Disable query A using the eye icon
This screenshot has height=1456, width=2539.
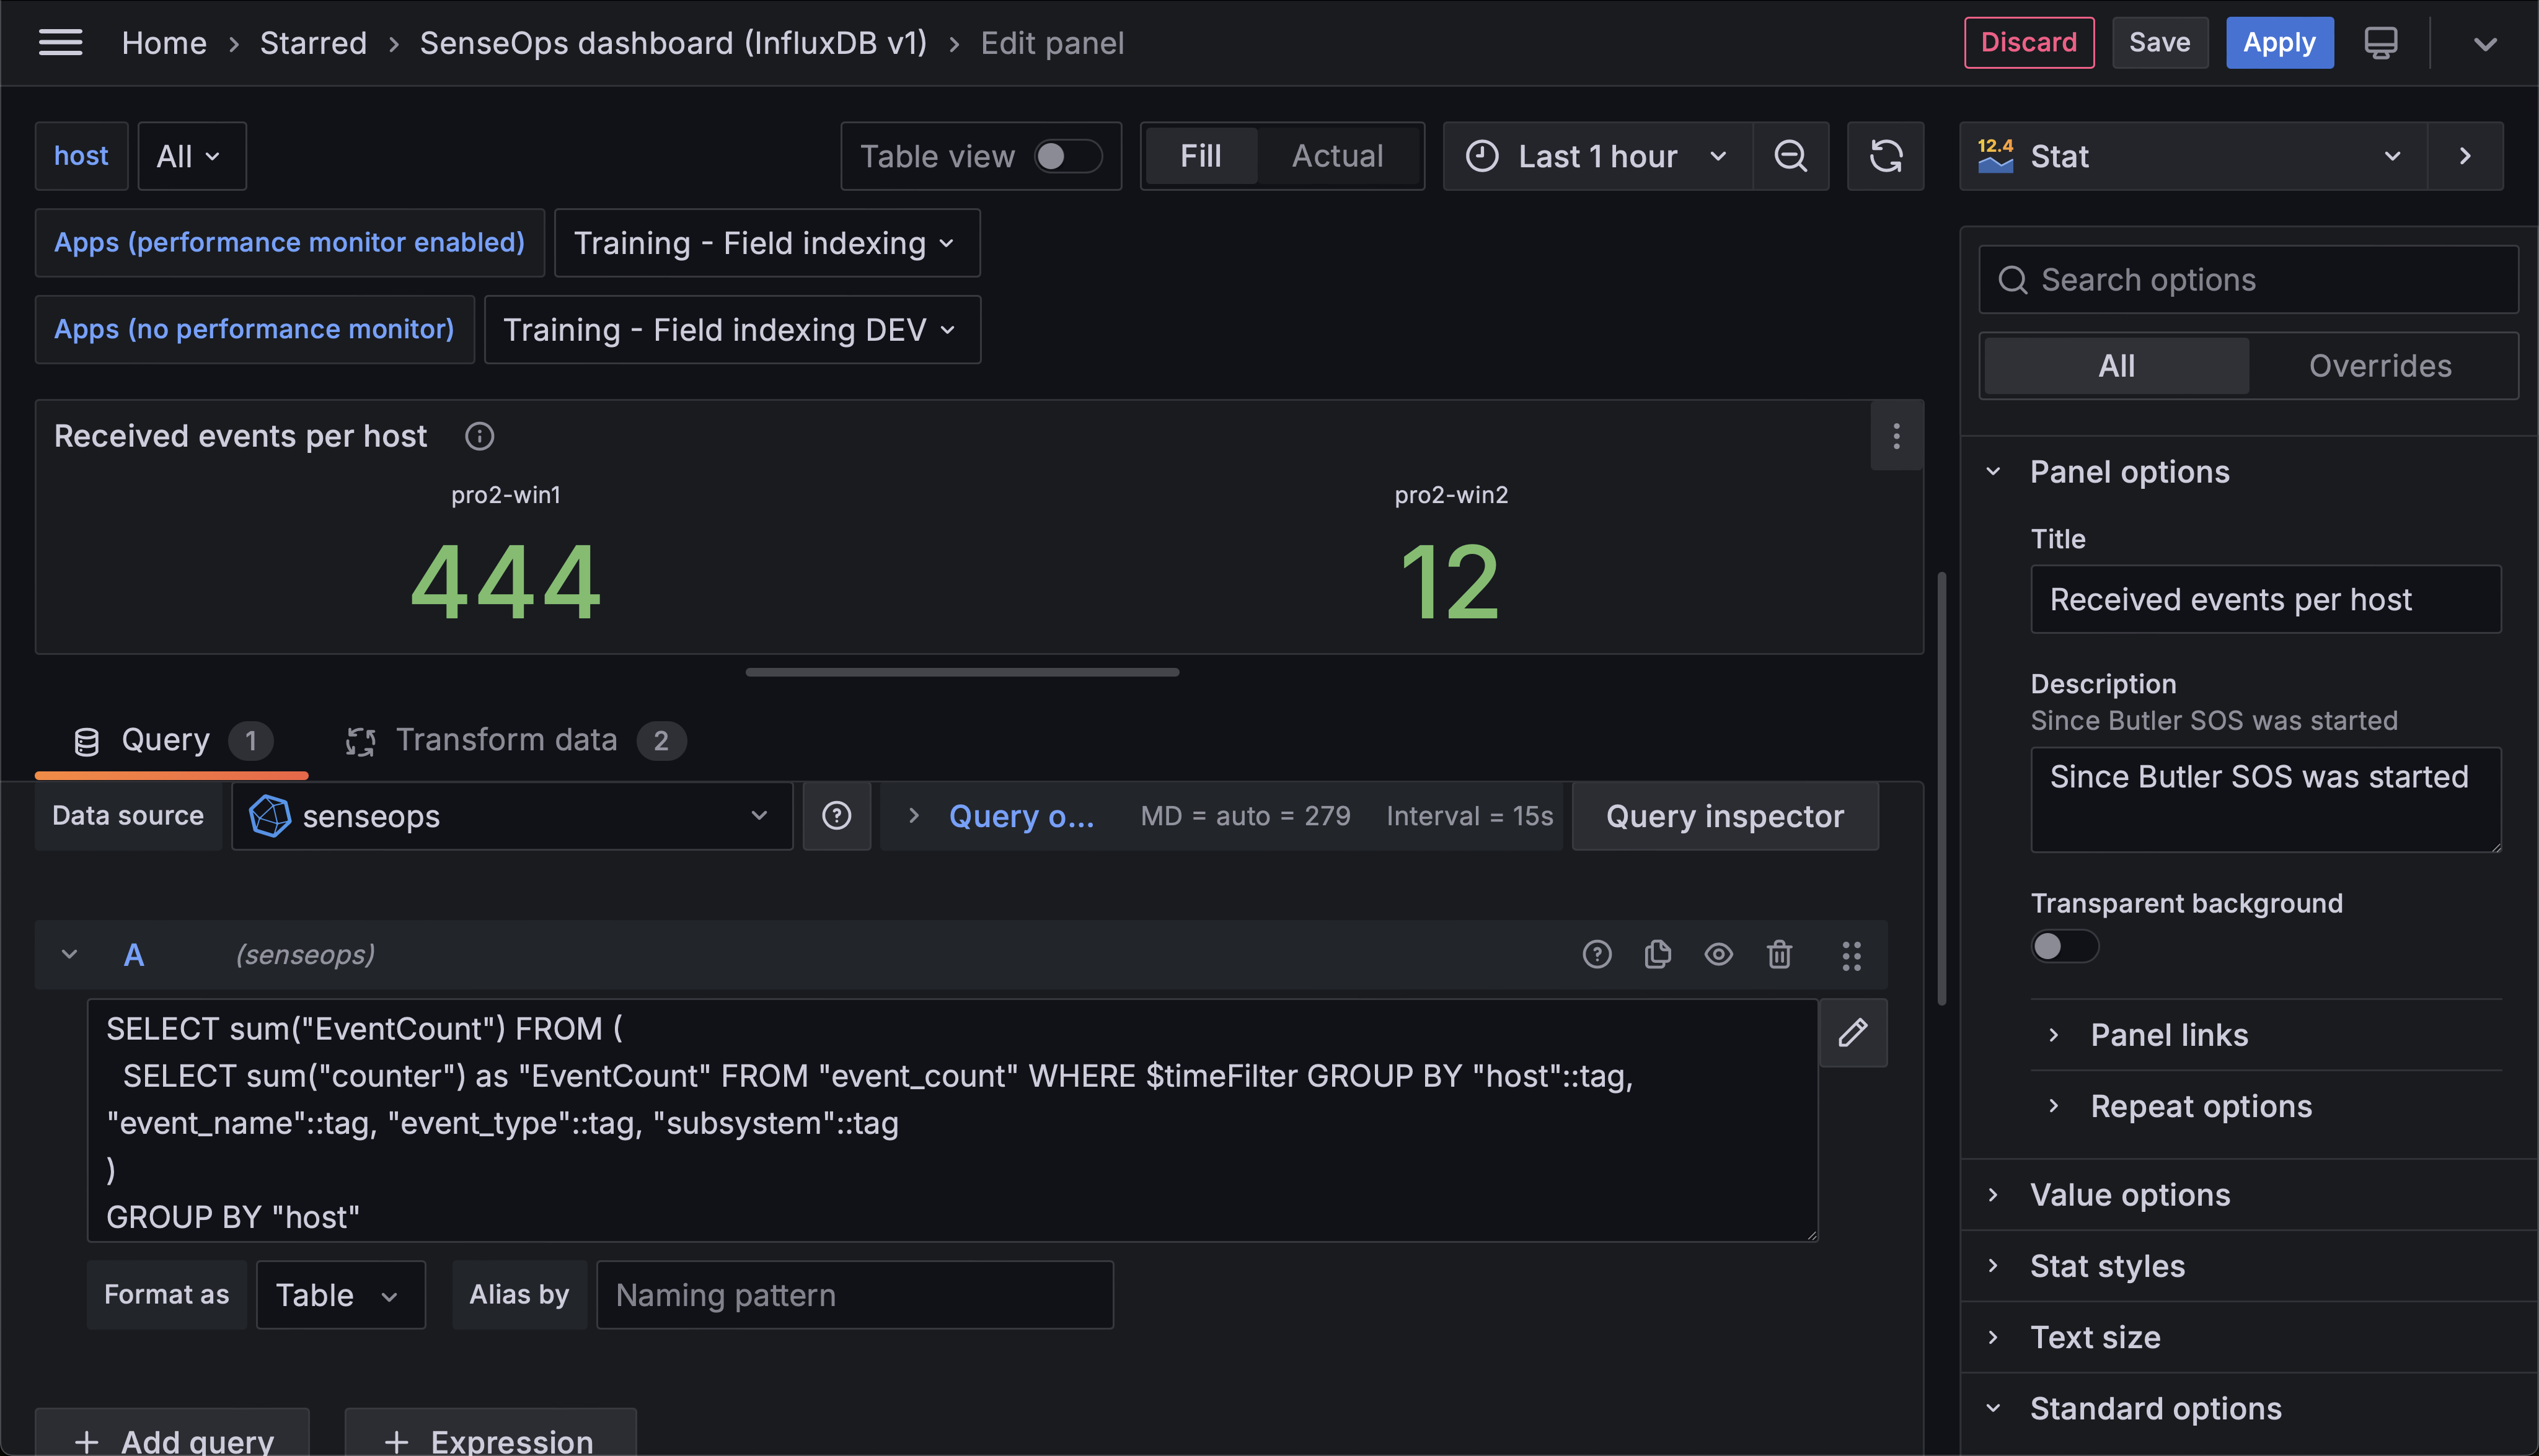(x=1719, y=954)
